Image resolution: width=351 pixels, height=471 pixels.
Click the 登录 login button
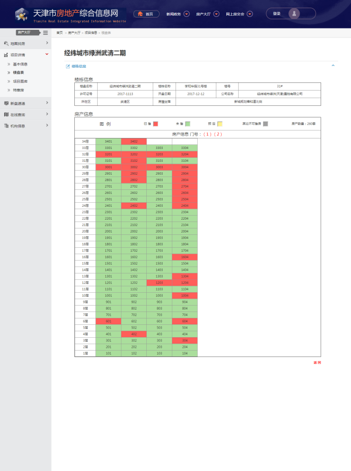(x=277, y=13)
